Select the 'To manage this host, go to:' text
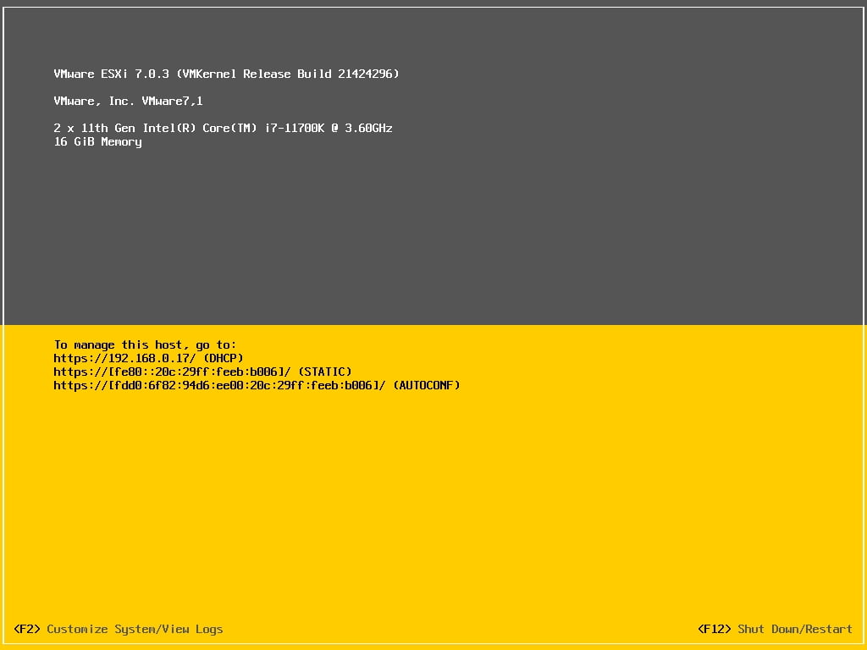 [145, 345]
